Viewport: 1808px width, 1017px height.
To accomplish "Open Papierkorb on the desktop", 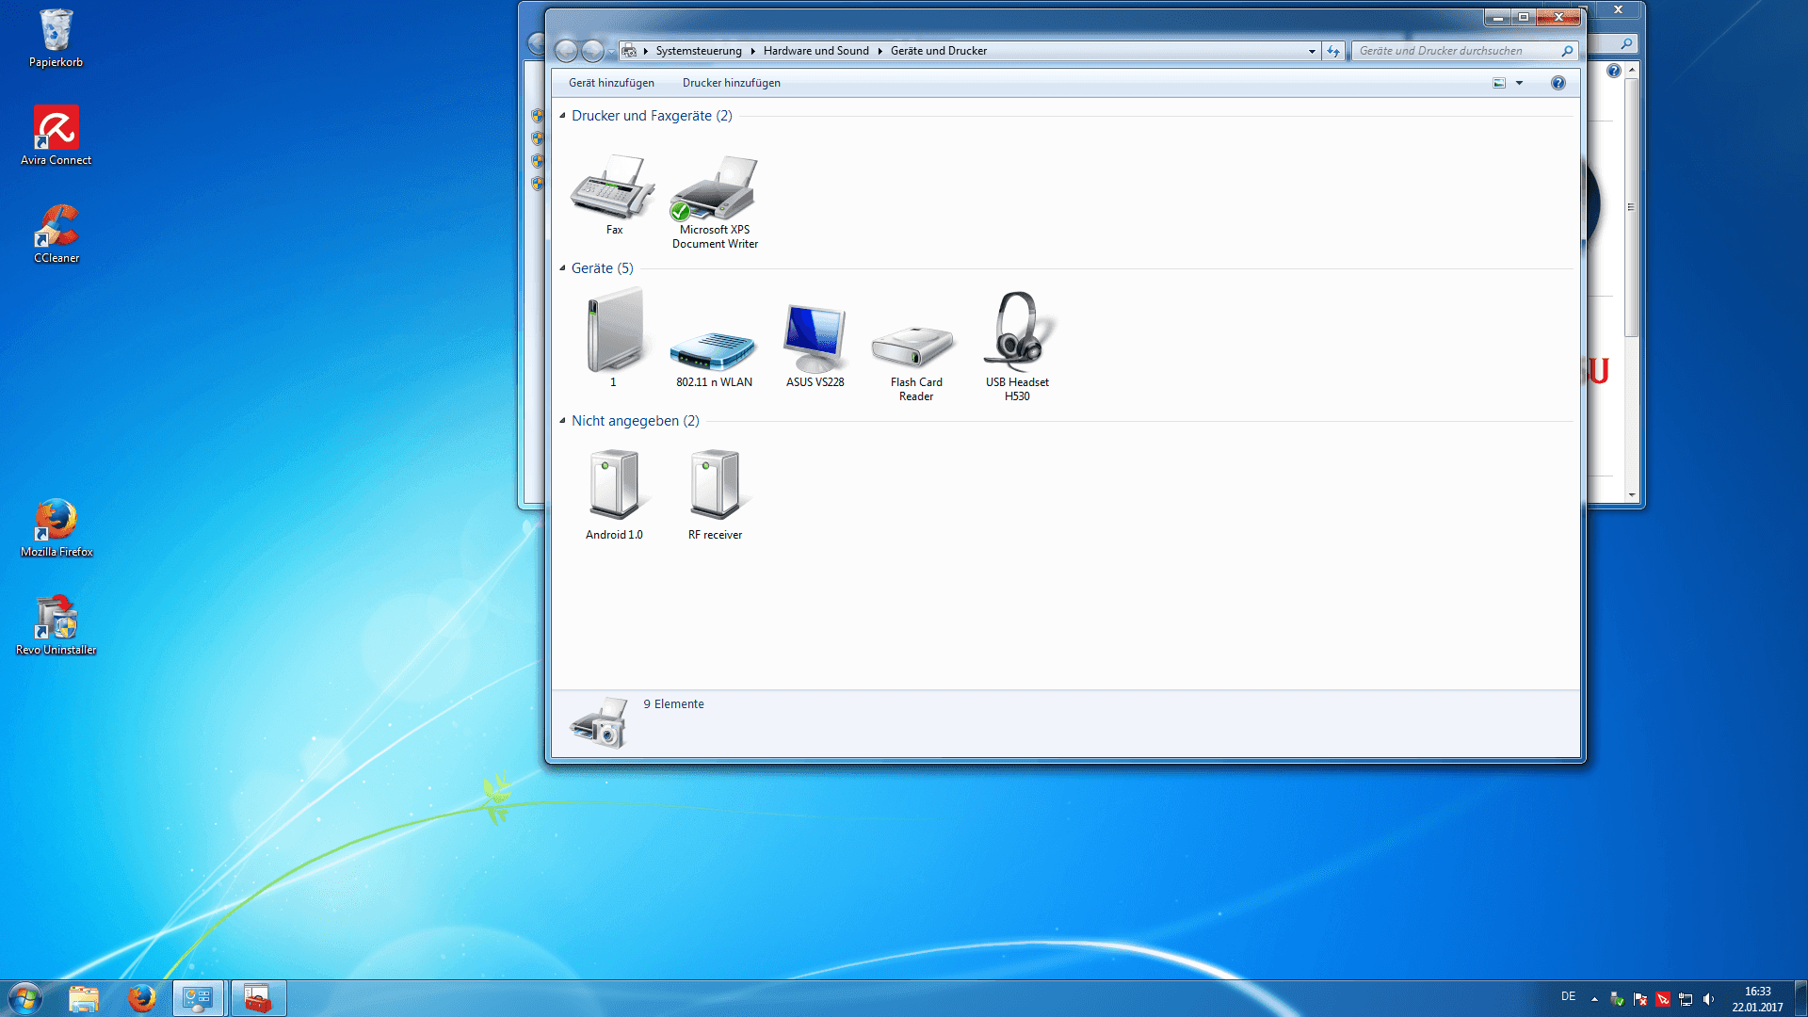I will [56, 40].
